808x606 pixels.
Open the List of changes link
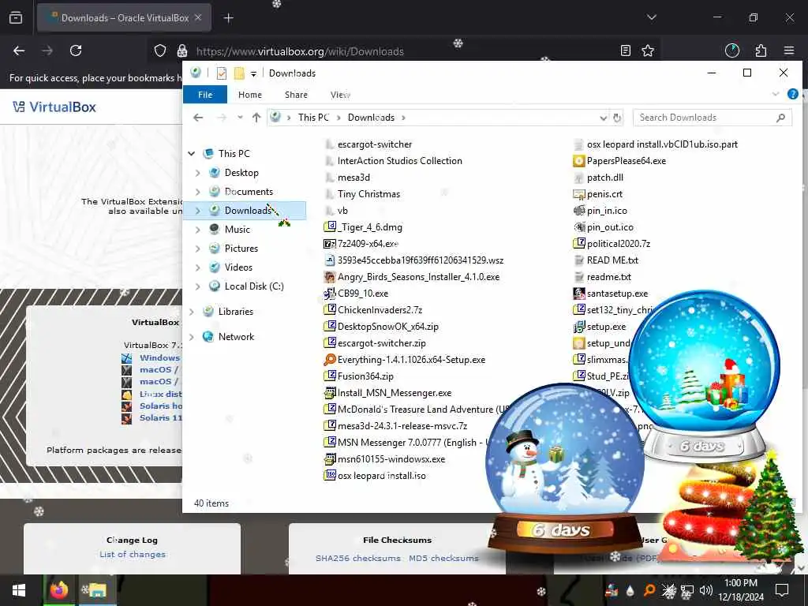point(133,555)
